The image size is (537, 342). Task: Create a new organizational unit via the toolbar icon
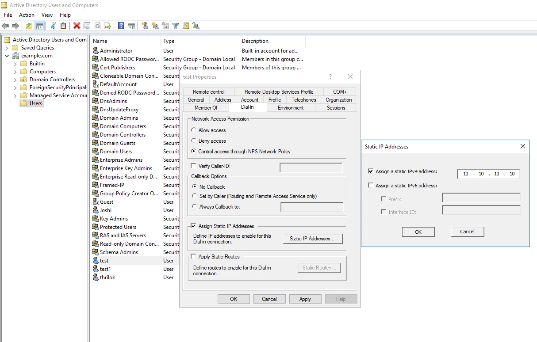click(165, 26)
